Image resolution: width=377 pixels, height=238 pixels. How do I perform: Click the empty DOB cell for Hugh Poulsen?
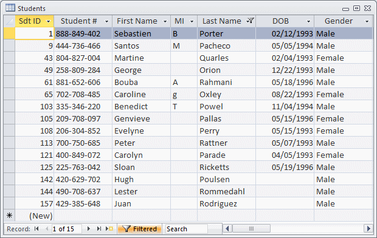click(x=285, y=179)
